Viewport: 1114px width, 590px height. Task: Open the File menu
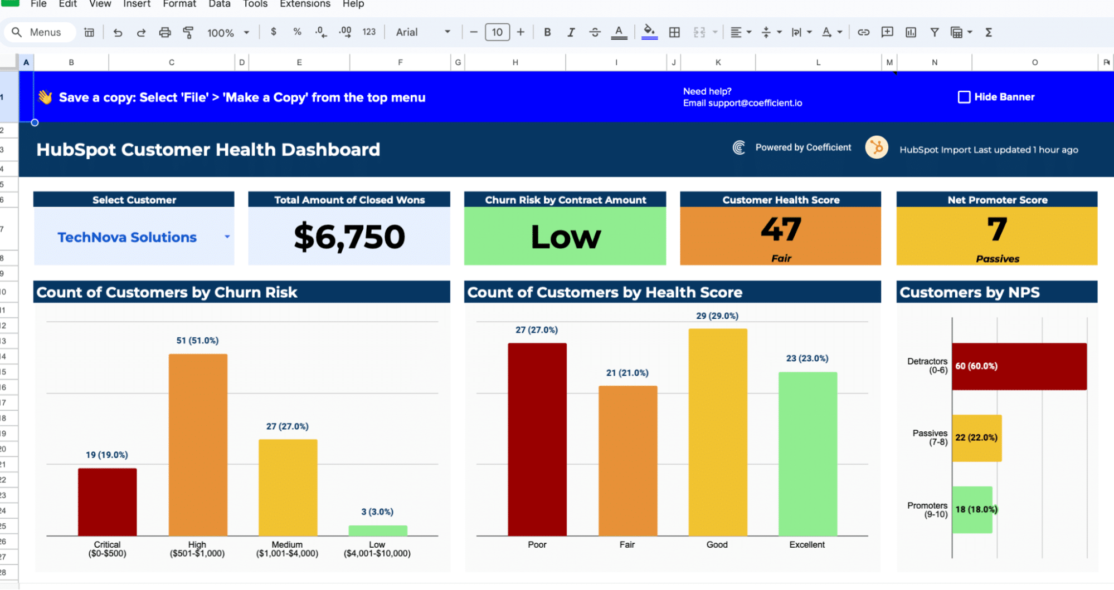click(38, 4)
